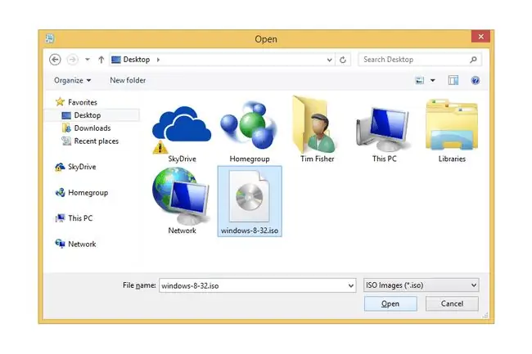
Task: Close the Open dialog
Action: [480, 37]
